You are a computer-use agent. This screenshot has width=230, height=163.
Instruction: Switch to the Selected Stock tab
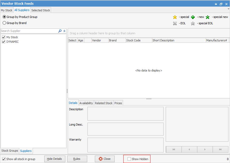[x=41, y=10]
